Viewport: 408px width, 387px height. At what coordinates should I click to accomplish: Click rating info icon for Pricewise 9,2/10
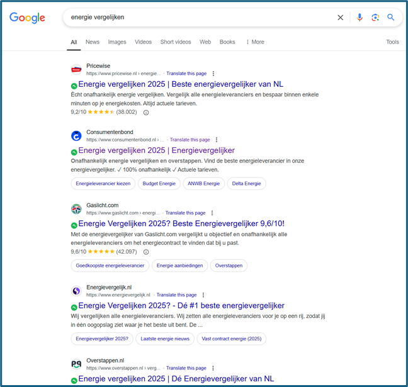(146, 113)
